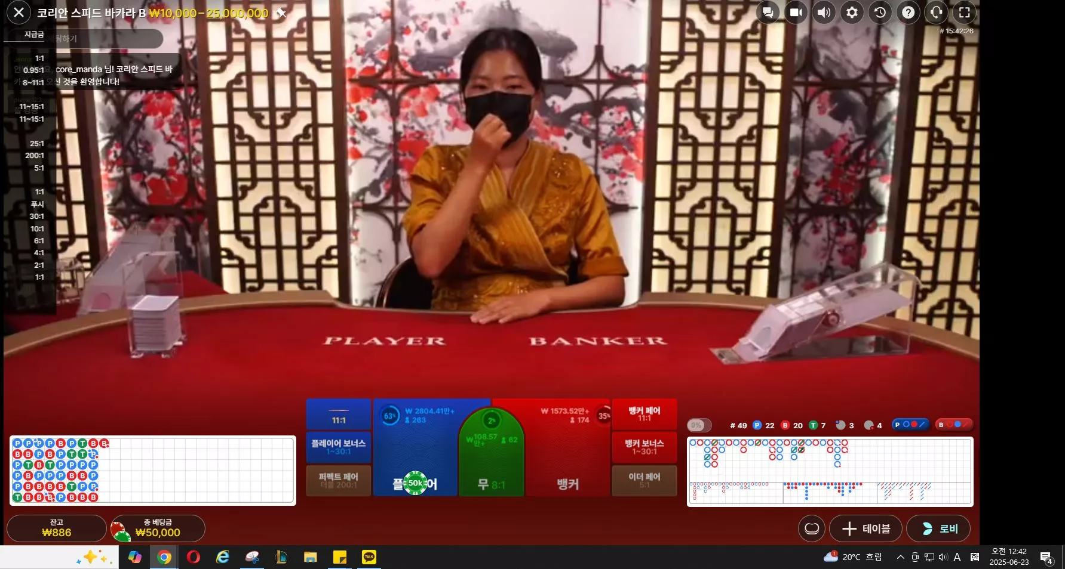Switch to fullscreen mode
This screenshot has height=569, width=1065.
tap(965, 13)
